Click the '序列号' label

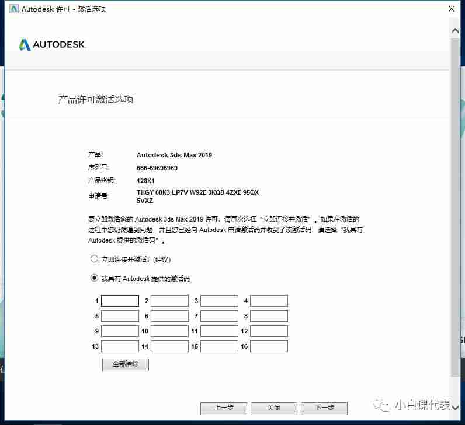98,167
